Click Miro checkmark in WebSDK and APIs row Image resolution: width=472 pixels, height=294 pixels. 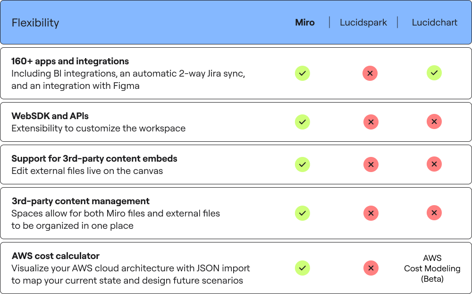point(303,122)
